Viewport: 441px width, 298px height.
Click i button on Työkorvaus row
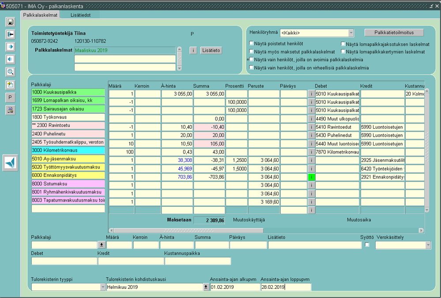click(311, 119)
